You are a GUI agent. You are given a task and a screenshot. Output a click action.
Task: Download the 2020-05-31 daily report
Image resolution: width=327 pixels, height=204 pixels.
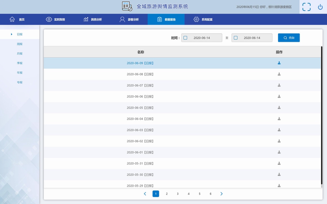279,163
